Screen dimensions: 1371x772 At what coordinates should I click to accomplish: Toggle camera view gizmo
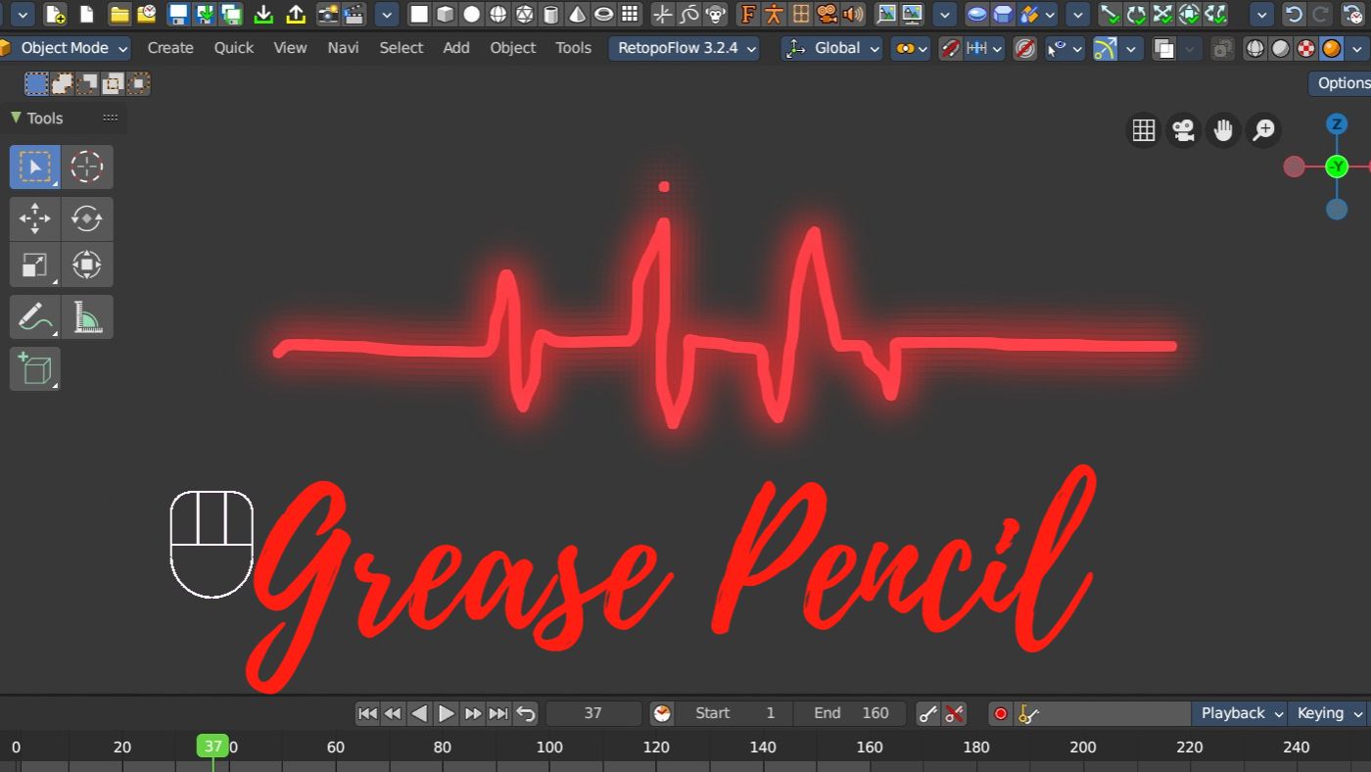[1184, 129]
